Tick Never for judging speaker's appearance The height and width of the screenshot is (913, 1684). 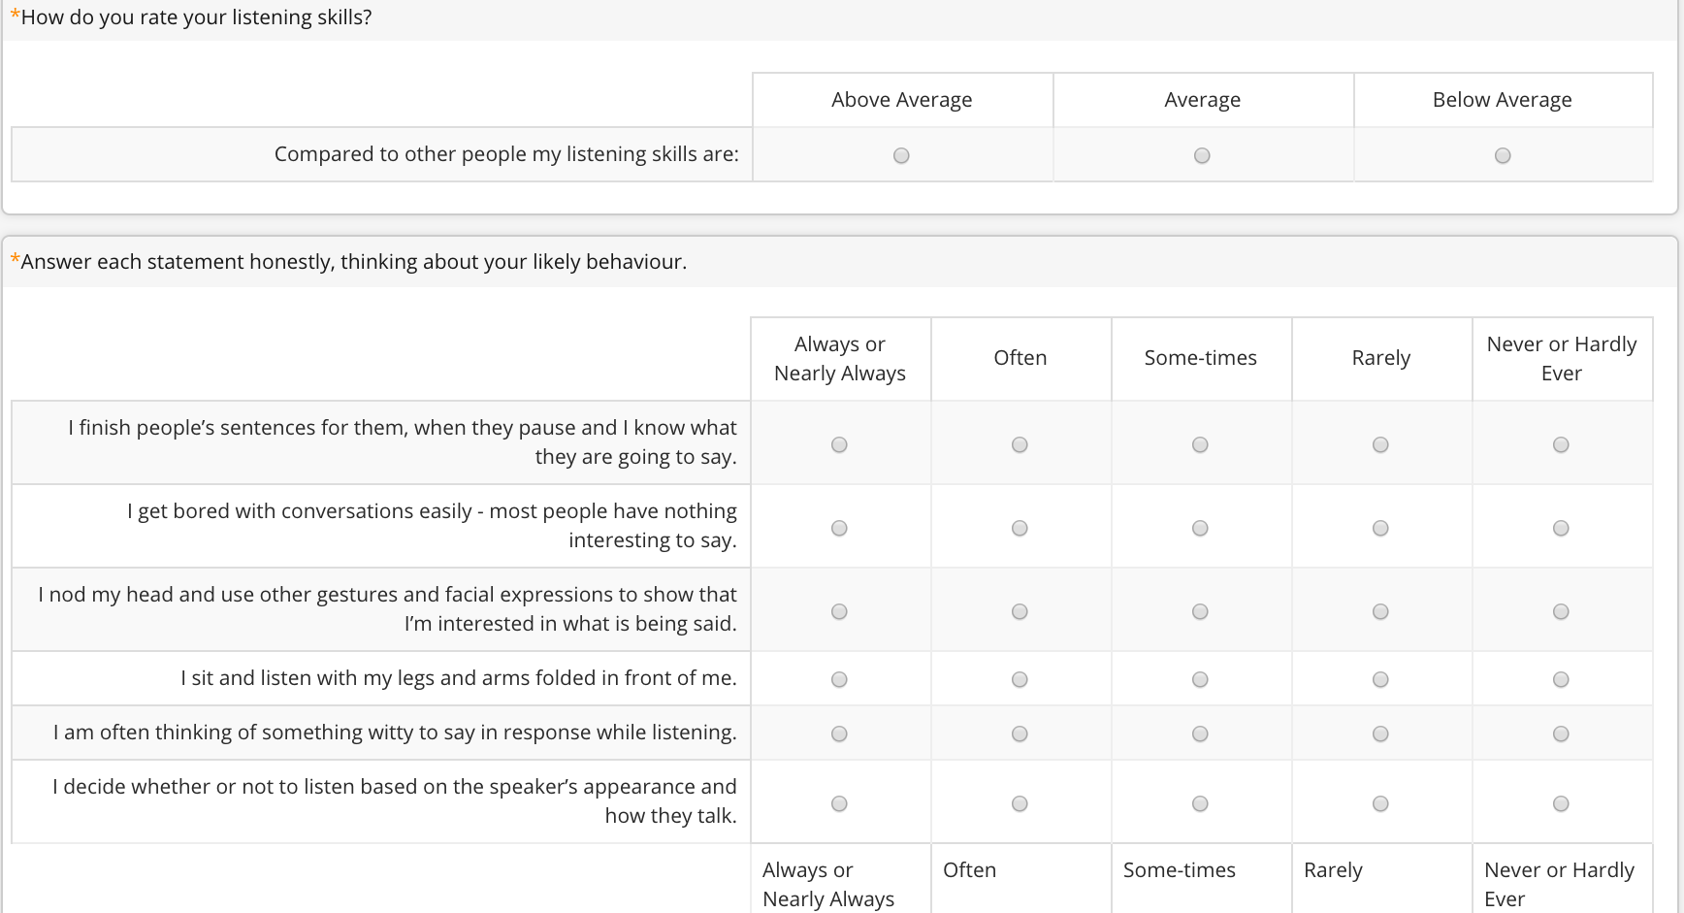tap(1561, 803)
